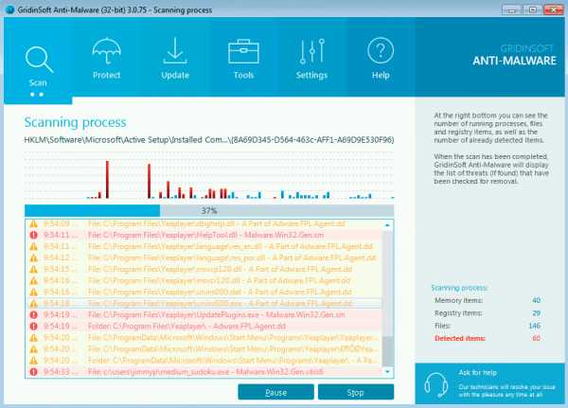The image size is (568, 408).
Task: Click the scan log vertical scrollbar thumb
Action: 387,351
